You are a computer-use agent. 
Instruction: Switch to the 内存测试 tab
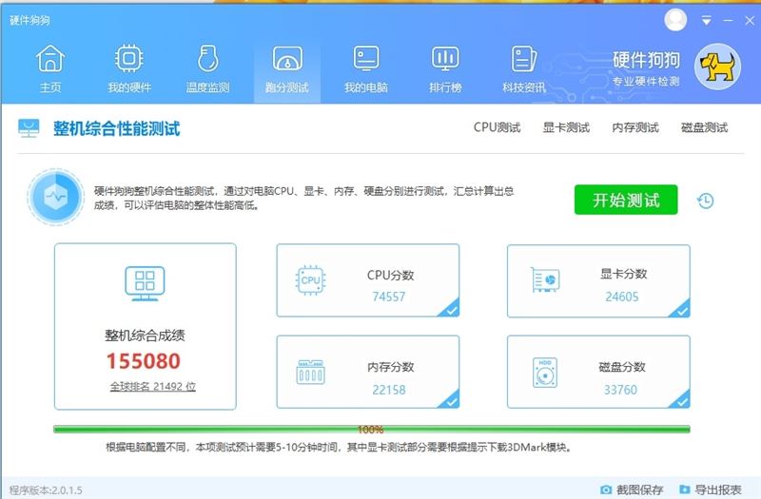coord(635,127)
